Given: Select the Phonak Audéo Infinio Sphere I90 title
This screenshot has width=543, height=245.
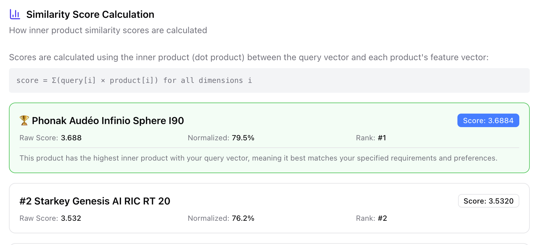Looking at the screenshot, I should coord(108,121).
